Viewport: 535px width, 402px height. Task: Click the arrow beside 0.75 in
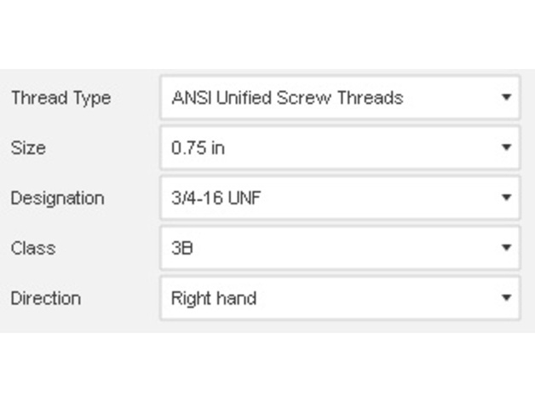(507, 148)
